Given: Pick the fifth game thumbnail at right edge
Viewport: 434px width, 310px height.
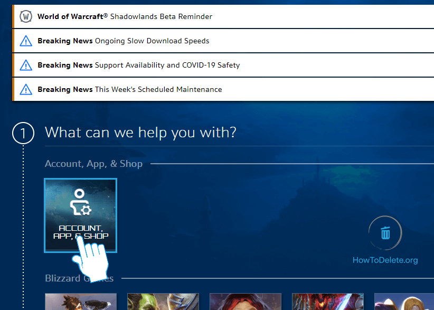Looking at the screenshot, I should 404,302.
